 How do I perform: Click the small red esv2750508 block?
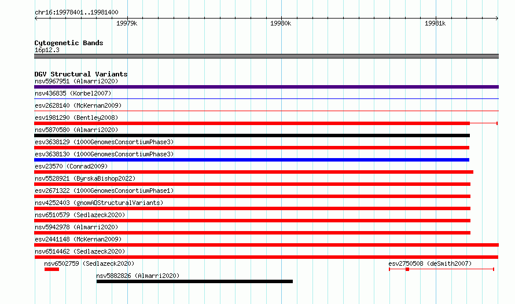pyautogui.click(x=407, y=269)
